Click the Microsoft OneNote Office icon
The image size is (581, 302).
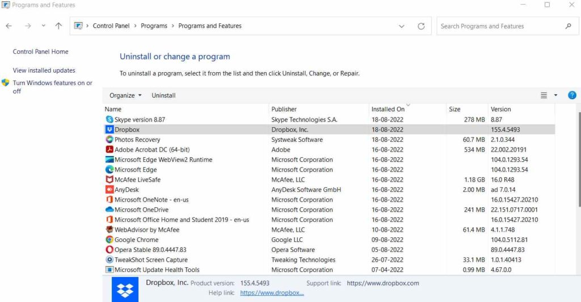point(110,199)
